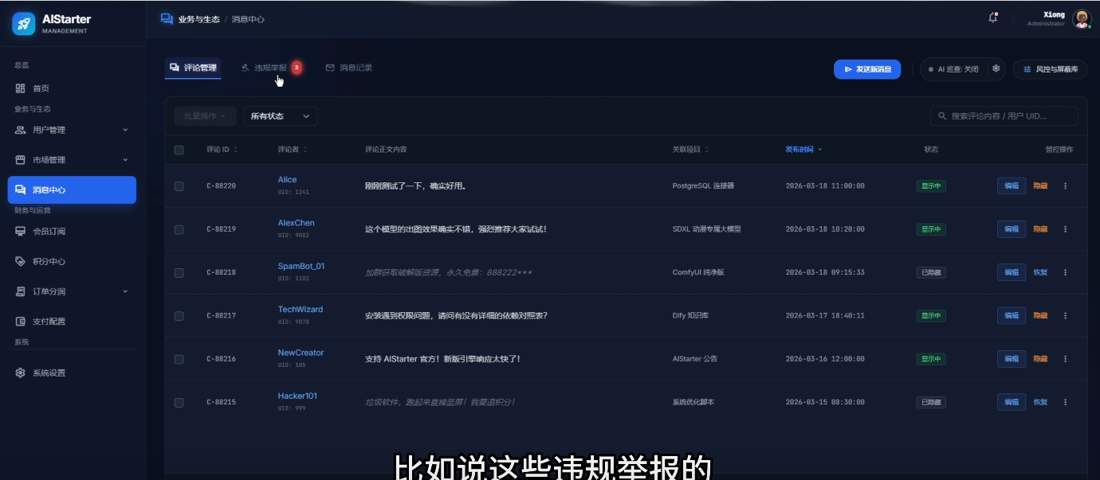Select 消息中心 in the sidebar
Image resolution: width=1100 pixels, height=480 pixels.
click(72, 189)
